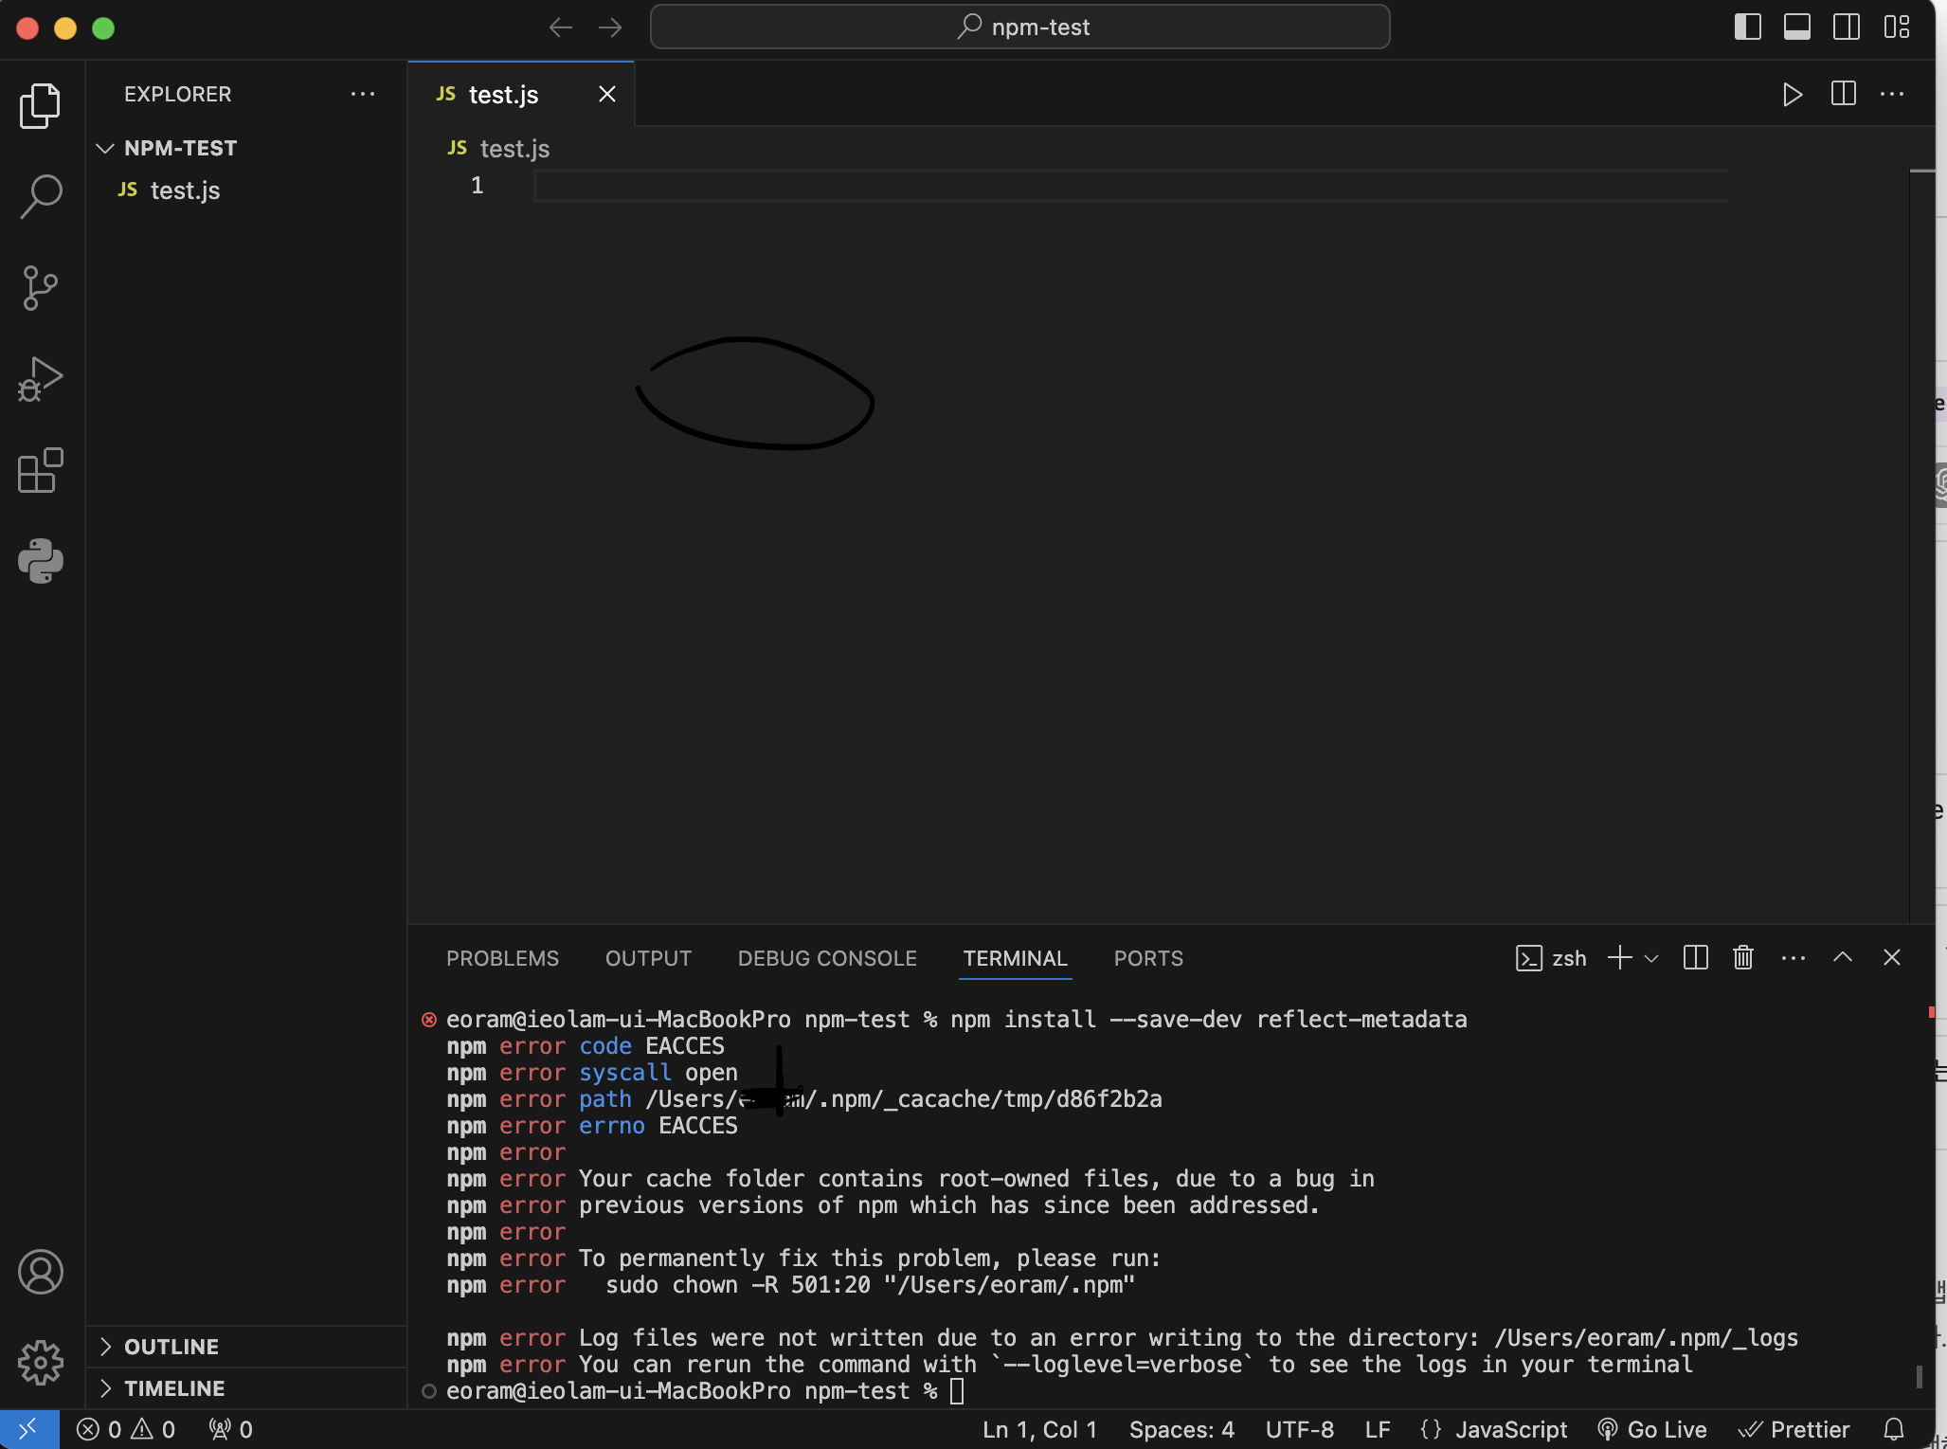
Task: Open terminal panel More Actions menu
Action: tap(1794, 958)
